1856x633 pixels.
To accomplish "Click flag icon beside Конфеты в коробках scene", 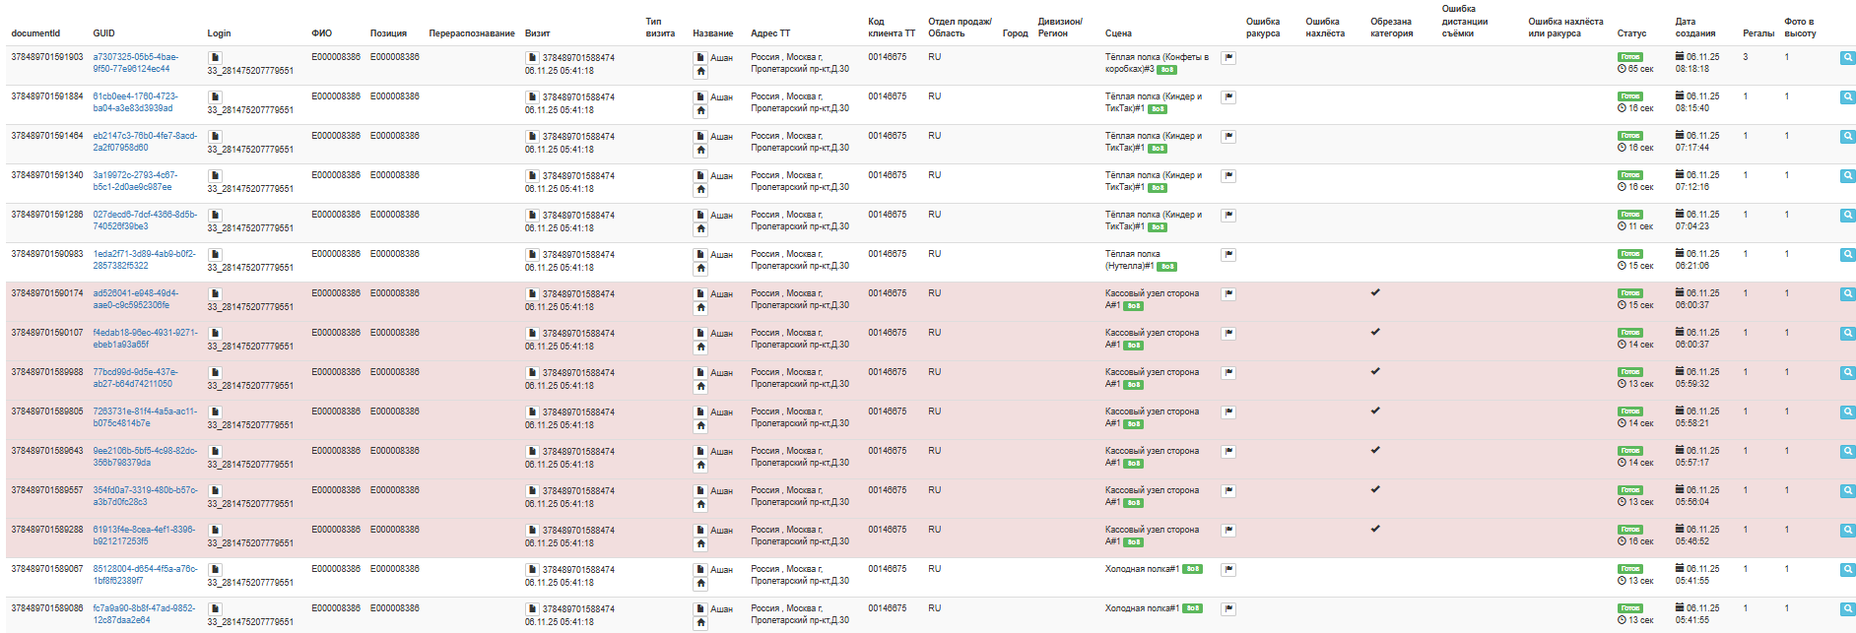I will point(1228,58).
